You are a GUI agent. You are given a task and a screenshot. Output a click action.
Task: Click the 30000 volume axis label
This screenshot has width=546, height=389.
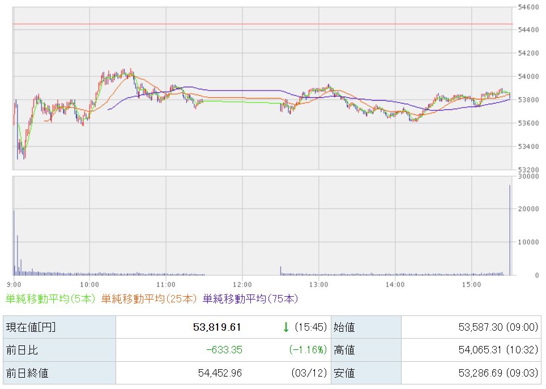pyautogui.click(x=528, y=176)
